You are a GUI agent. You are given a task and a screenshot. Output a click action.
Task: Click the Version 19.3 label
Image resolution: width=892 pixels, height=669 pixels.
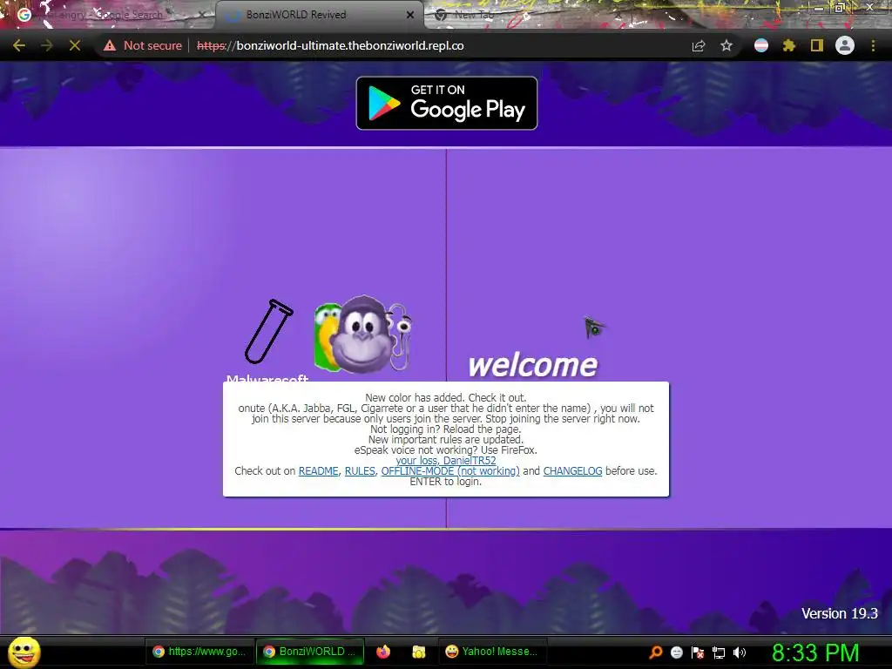(x=839, y=613)
